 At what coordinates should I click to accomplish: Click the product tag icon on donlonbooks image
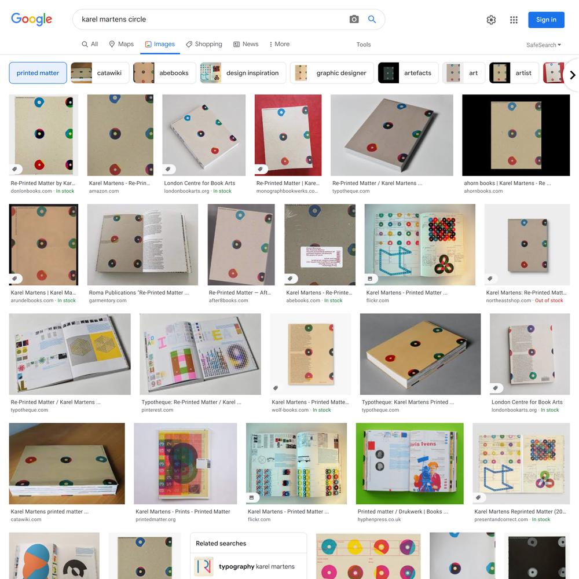[x=15, y=169]
